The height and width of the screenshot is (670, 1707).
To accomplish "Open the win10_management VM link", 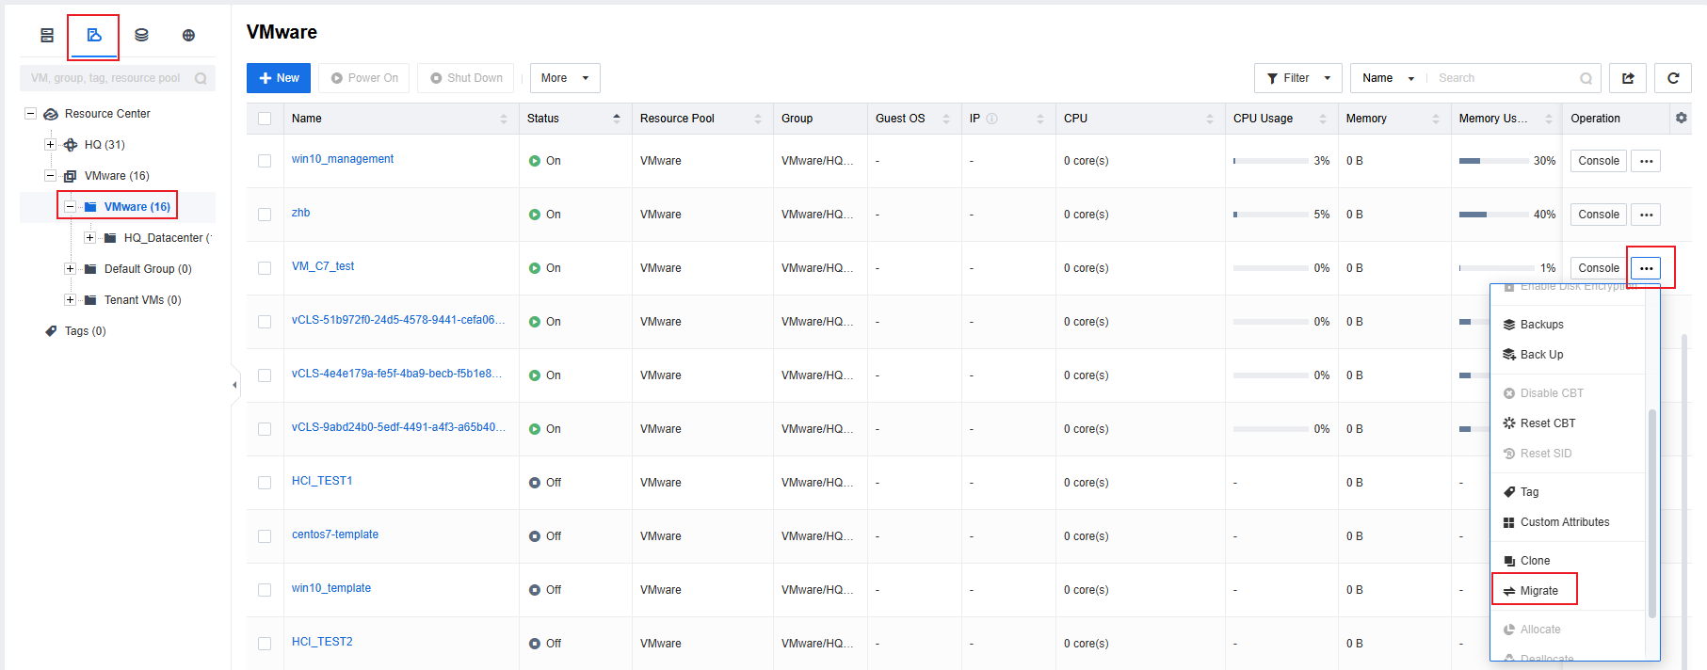I will pos(343,159).
